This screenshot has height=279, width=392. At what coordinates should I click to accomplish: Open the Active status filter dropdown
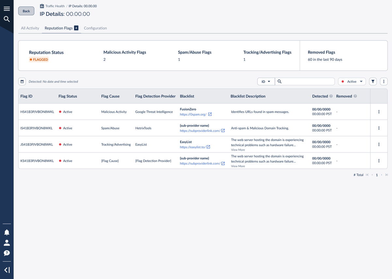pyautogui.click(x=352, y=81)
